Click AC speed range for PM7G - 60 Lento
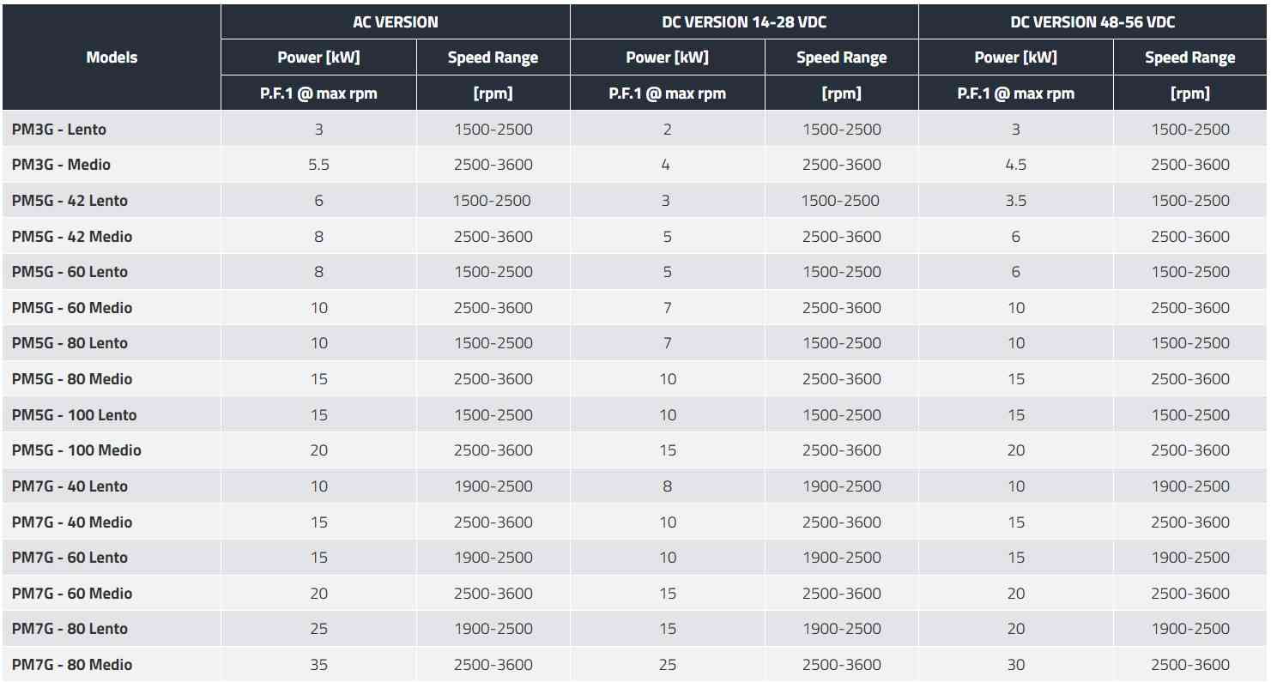Screen dimensions: 1271x682 (x=493, y=558)
